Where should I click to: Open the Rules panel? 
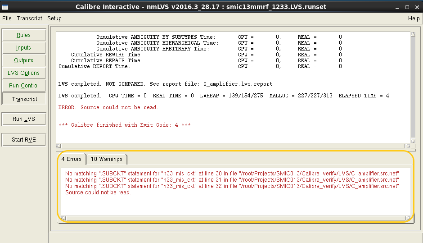(24, 35)
